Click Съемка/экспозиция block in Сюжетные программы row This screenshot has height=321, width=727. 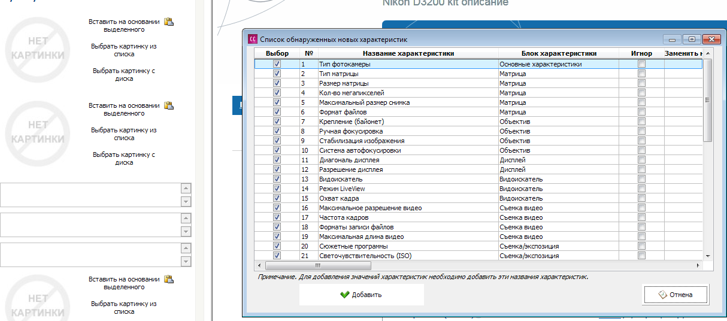tap(559, 246)
